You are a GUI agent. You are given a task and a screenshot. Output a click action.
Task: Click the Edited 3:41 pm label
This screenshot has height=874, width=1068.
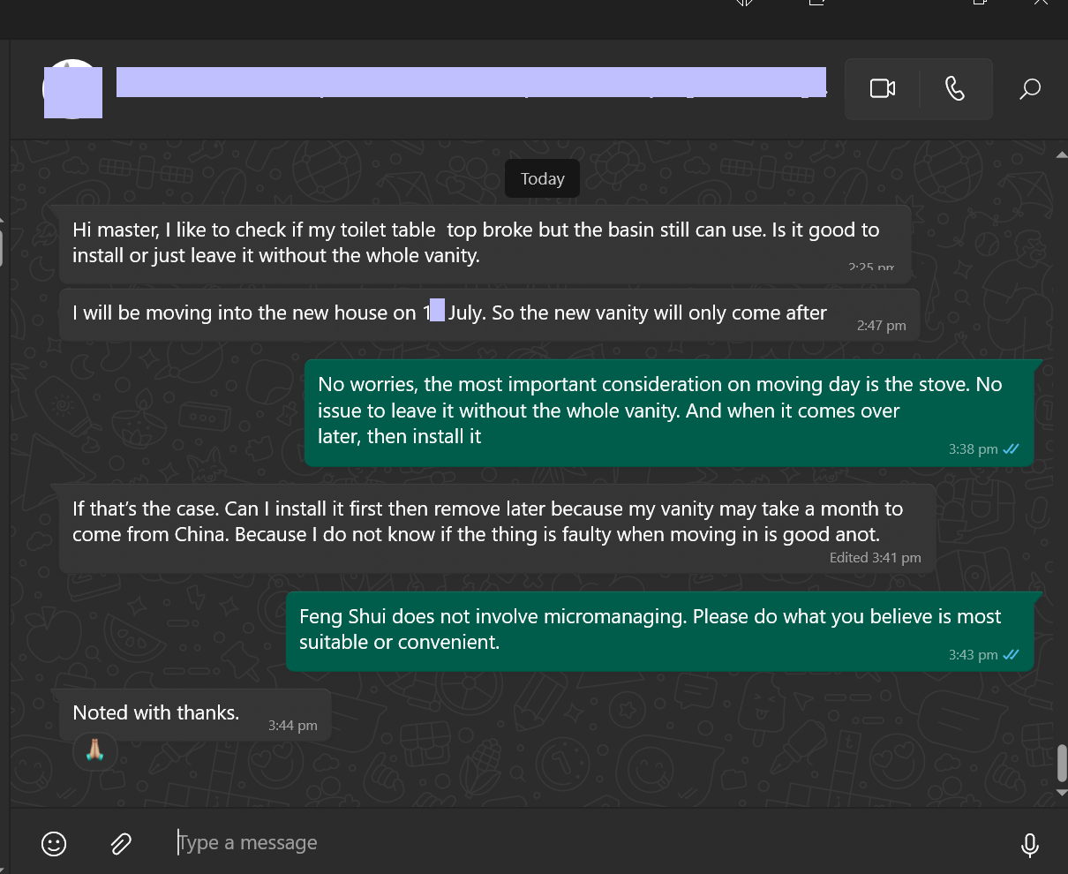pos(875,558)
